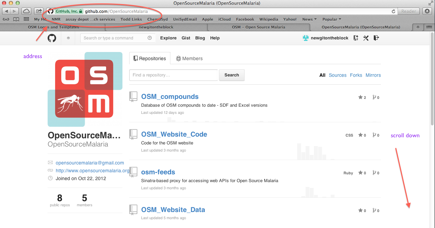Open Safari downloads button

pos(427,11)
